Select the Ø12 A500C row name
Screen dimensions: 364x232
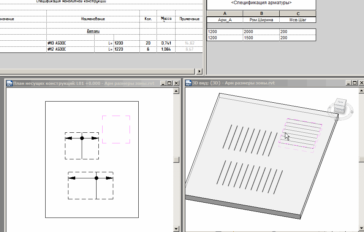(57, 49)
